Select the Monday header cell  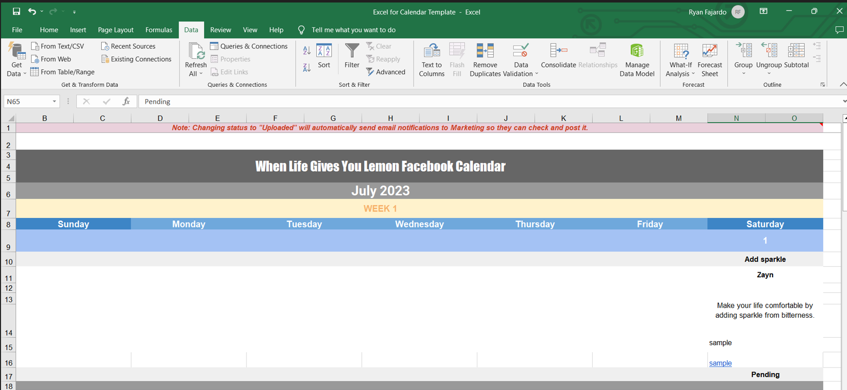(189, 224)
